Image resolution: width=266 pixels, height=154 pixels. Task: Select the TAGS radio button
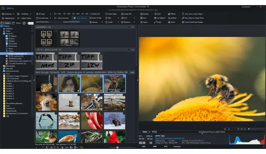pyautogui.click(x=140, y=132)
